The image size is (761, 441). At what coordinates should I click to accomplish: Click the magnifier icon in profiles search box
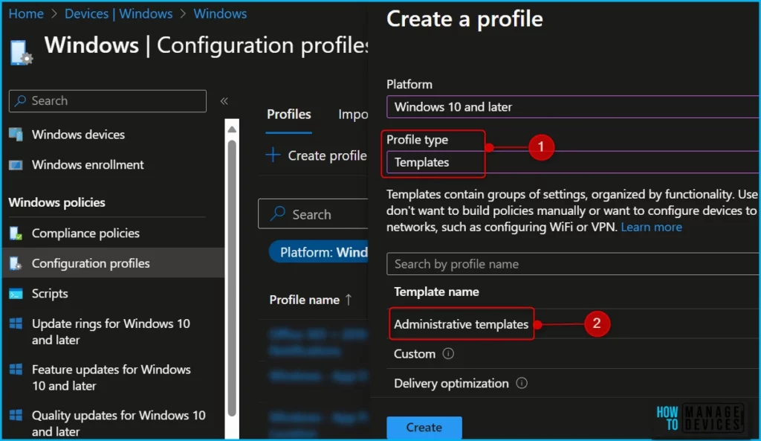(x=278, y=213)
